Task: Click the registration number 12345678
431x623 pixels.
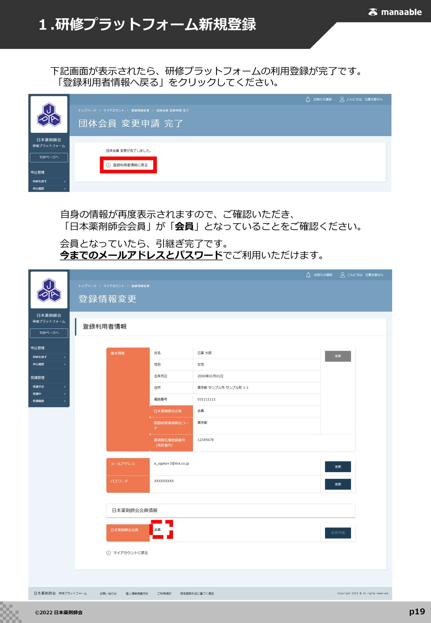Action: point(206,440)
